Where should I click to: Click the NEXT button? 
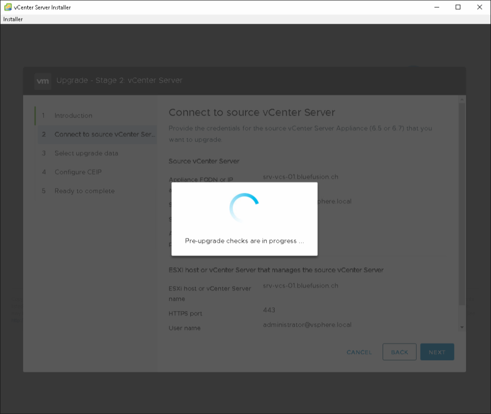(x=437, y=352)
